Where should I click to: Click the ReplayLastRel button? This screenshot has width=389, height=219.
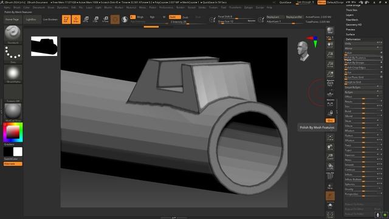tap(294, 17)
